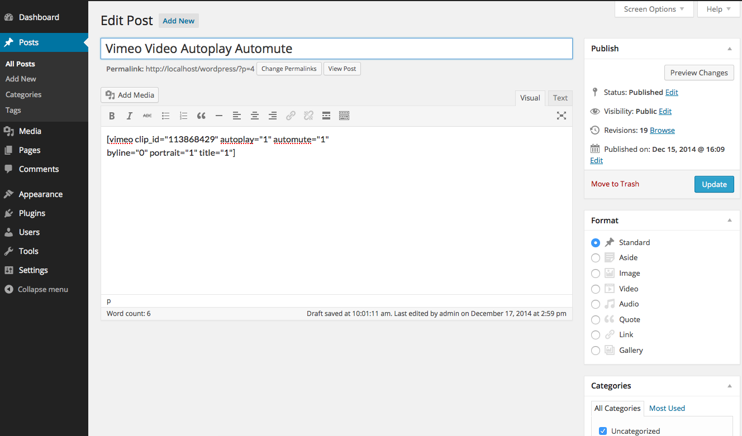Align text center

255,116
